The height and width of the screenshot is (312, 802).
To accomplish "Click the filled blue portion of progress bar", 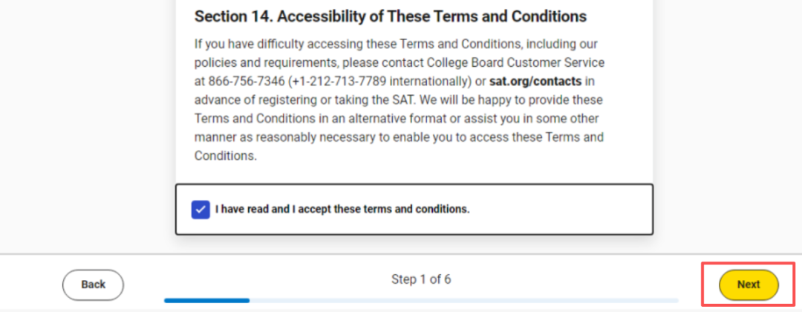I will point(206,301).
